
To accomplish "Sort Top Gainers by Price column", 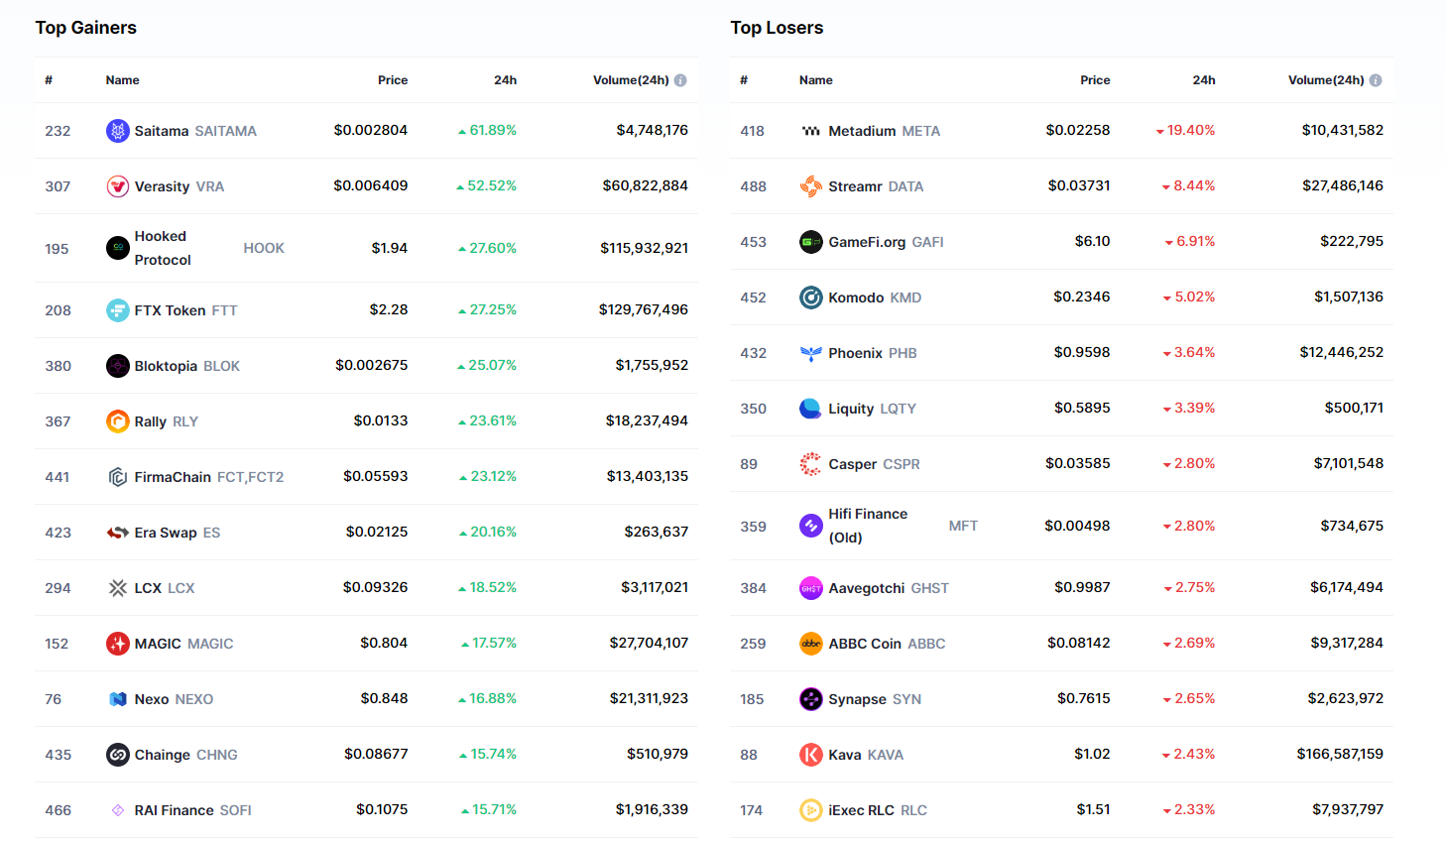I will (x=393, y=80).
